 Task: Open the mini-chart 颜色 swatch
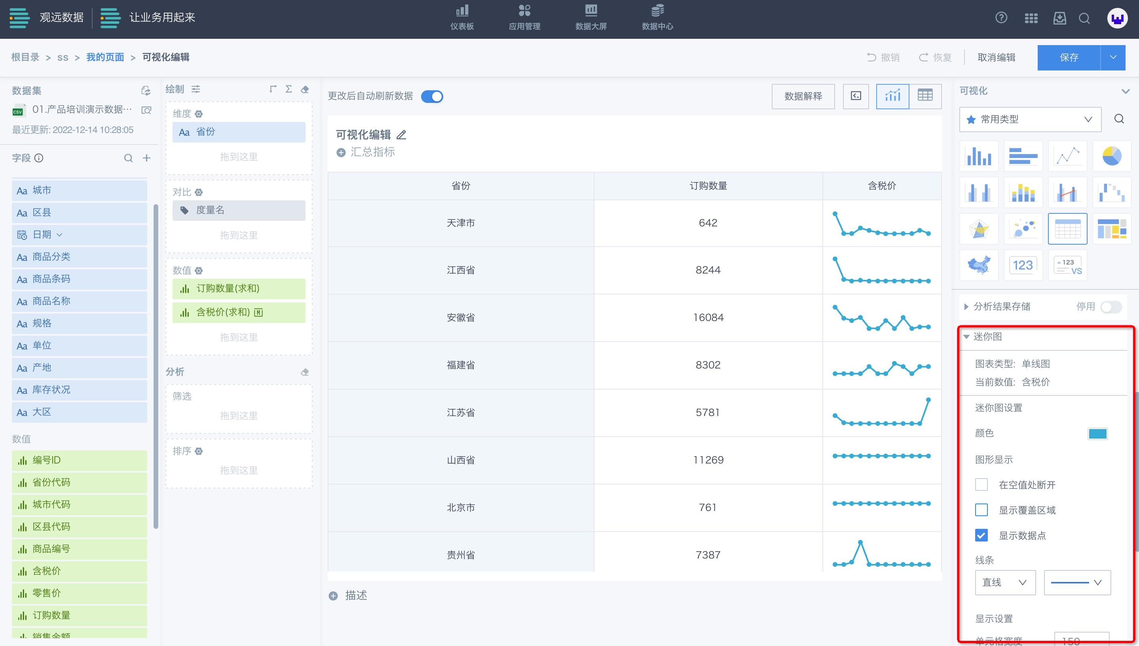[x=1097, y=433]
